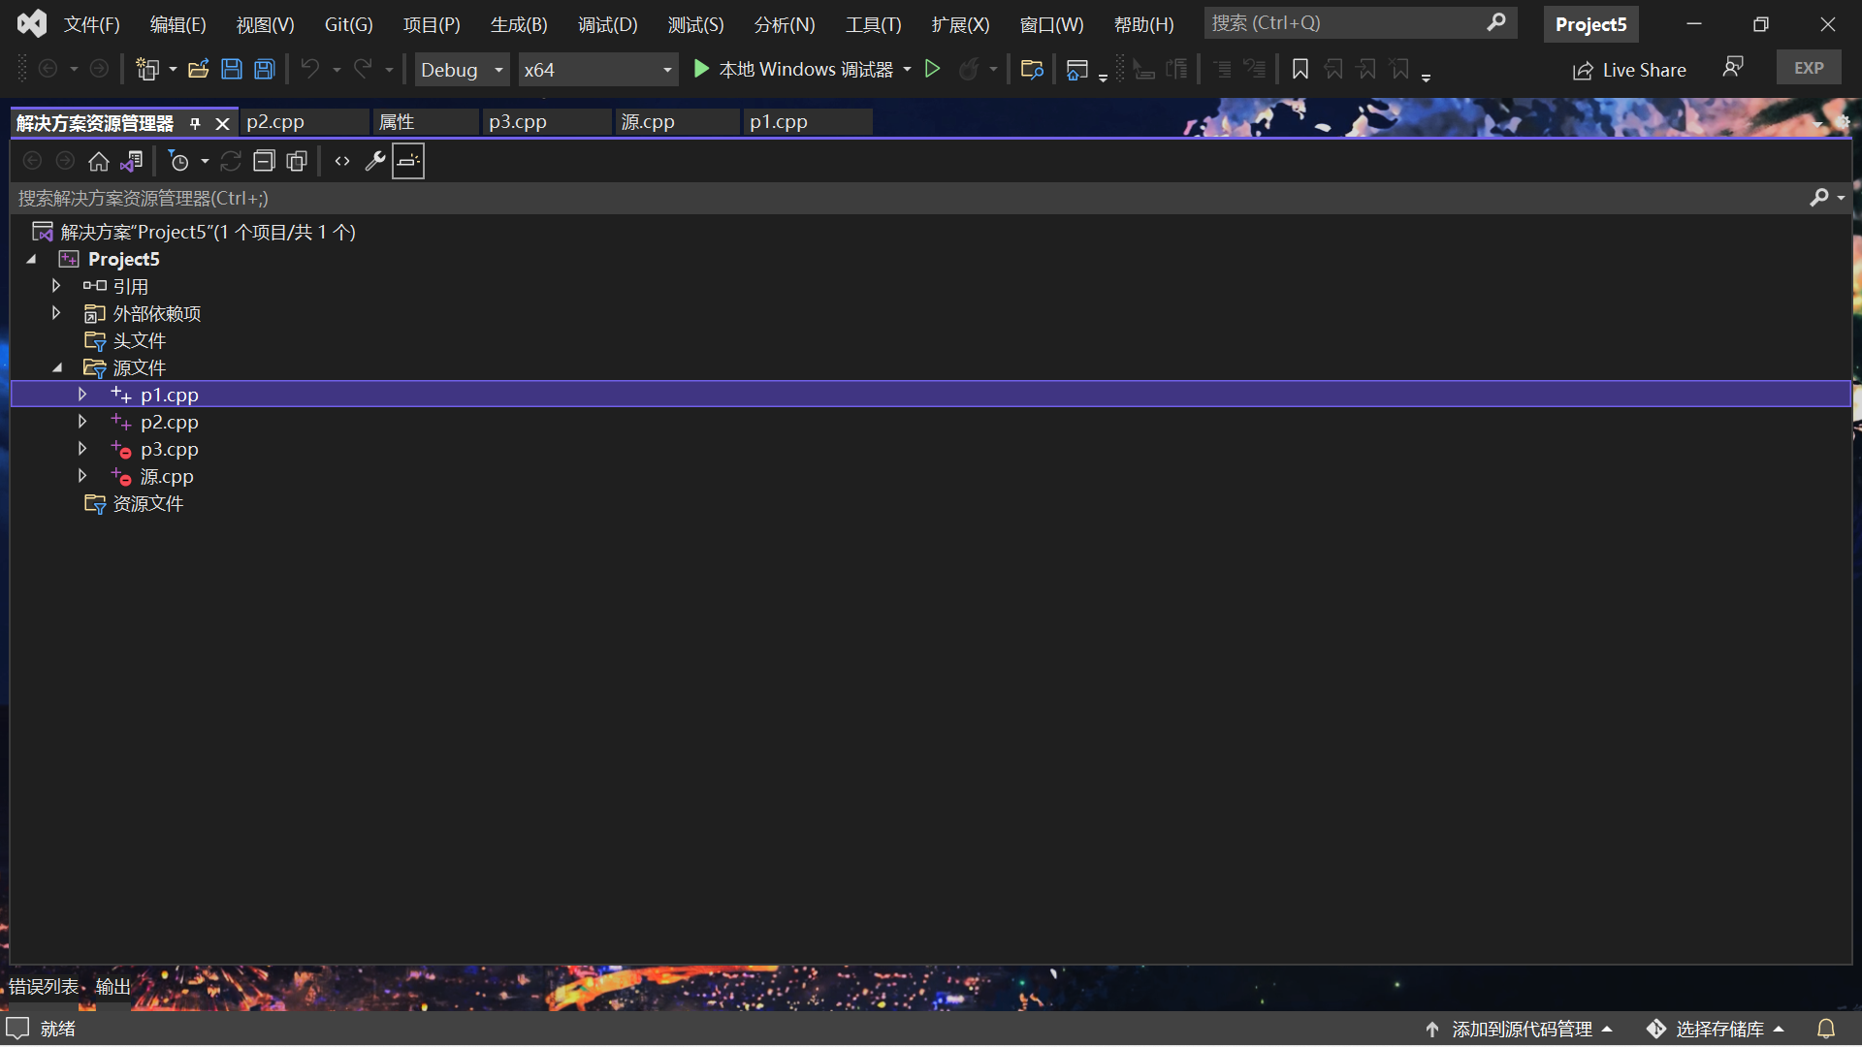Toggle Preview Selected Items in Solution Explorer
The height and width of the screenshot is (1047, 1862).
[407, 161]
